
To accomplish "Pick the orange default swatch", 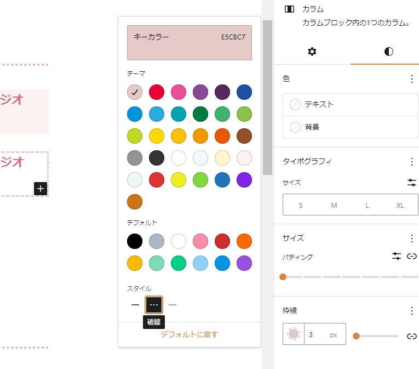I will click(x=244, y=241).
